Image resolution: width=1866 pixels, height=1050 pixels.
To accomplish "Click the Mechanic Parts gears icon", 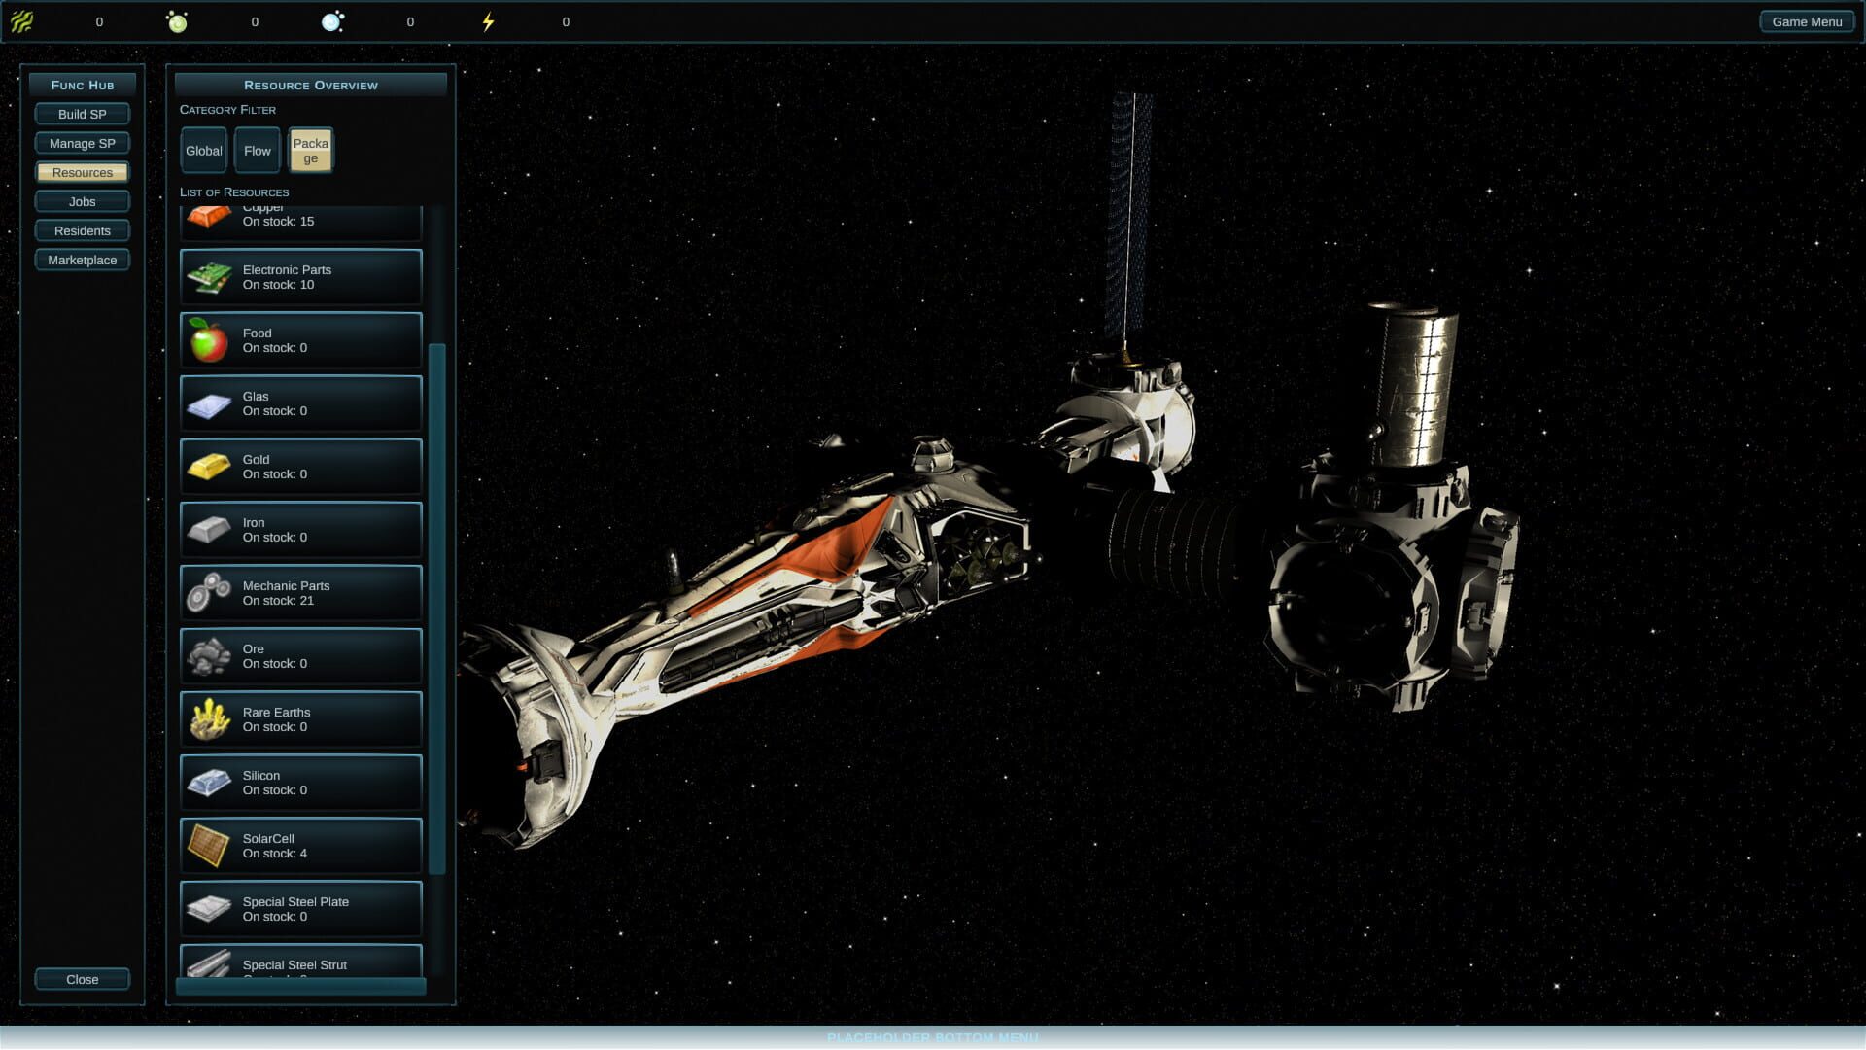I will coord(208,593).
